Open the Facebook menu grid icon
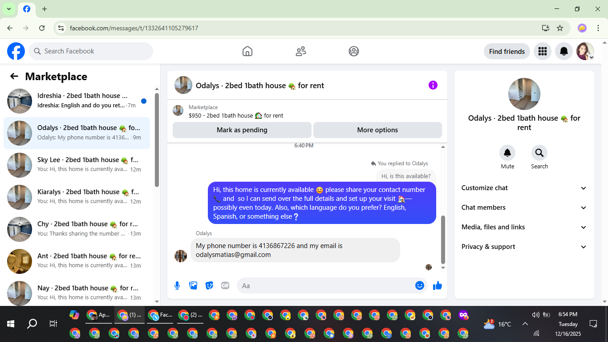The height and width of the screenshot is (342, 608). (542, 51)
